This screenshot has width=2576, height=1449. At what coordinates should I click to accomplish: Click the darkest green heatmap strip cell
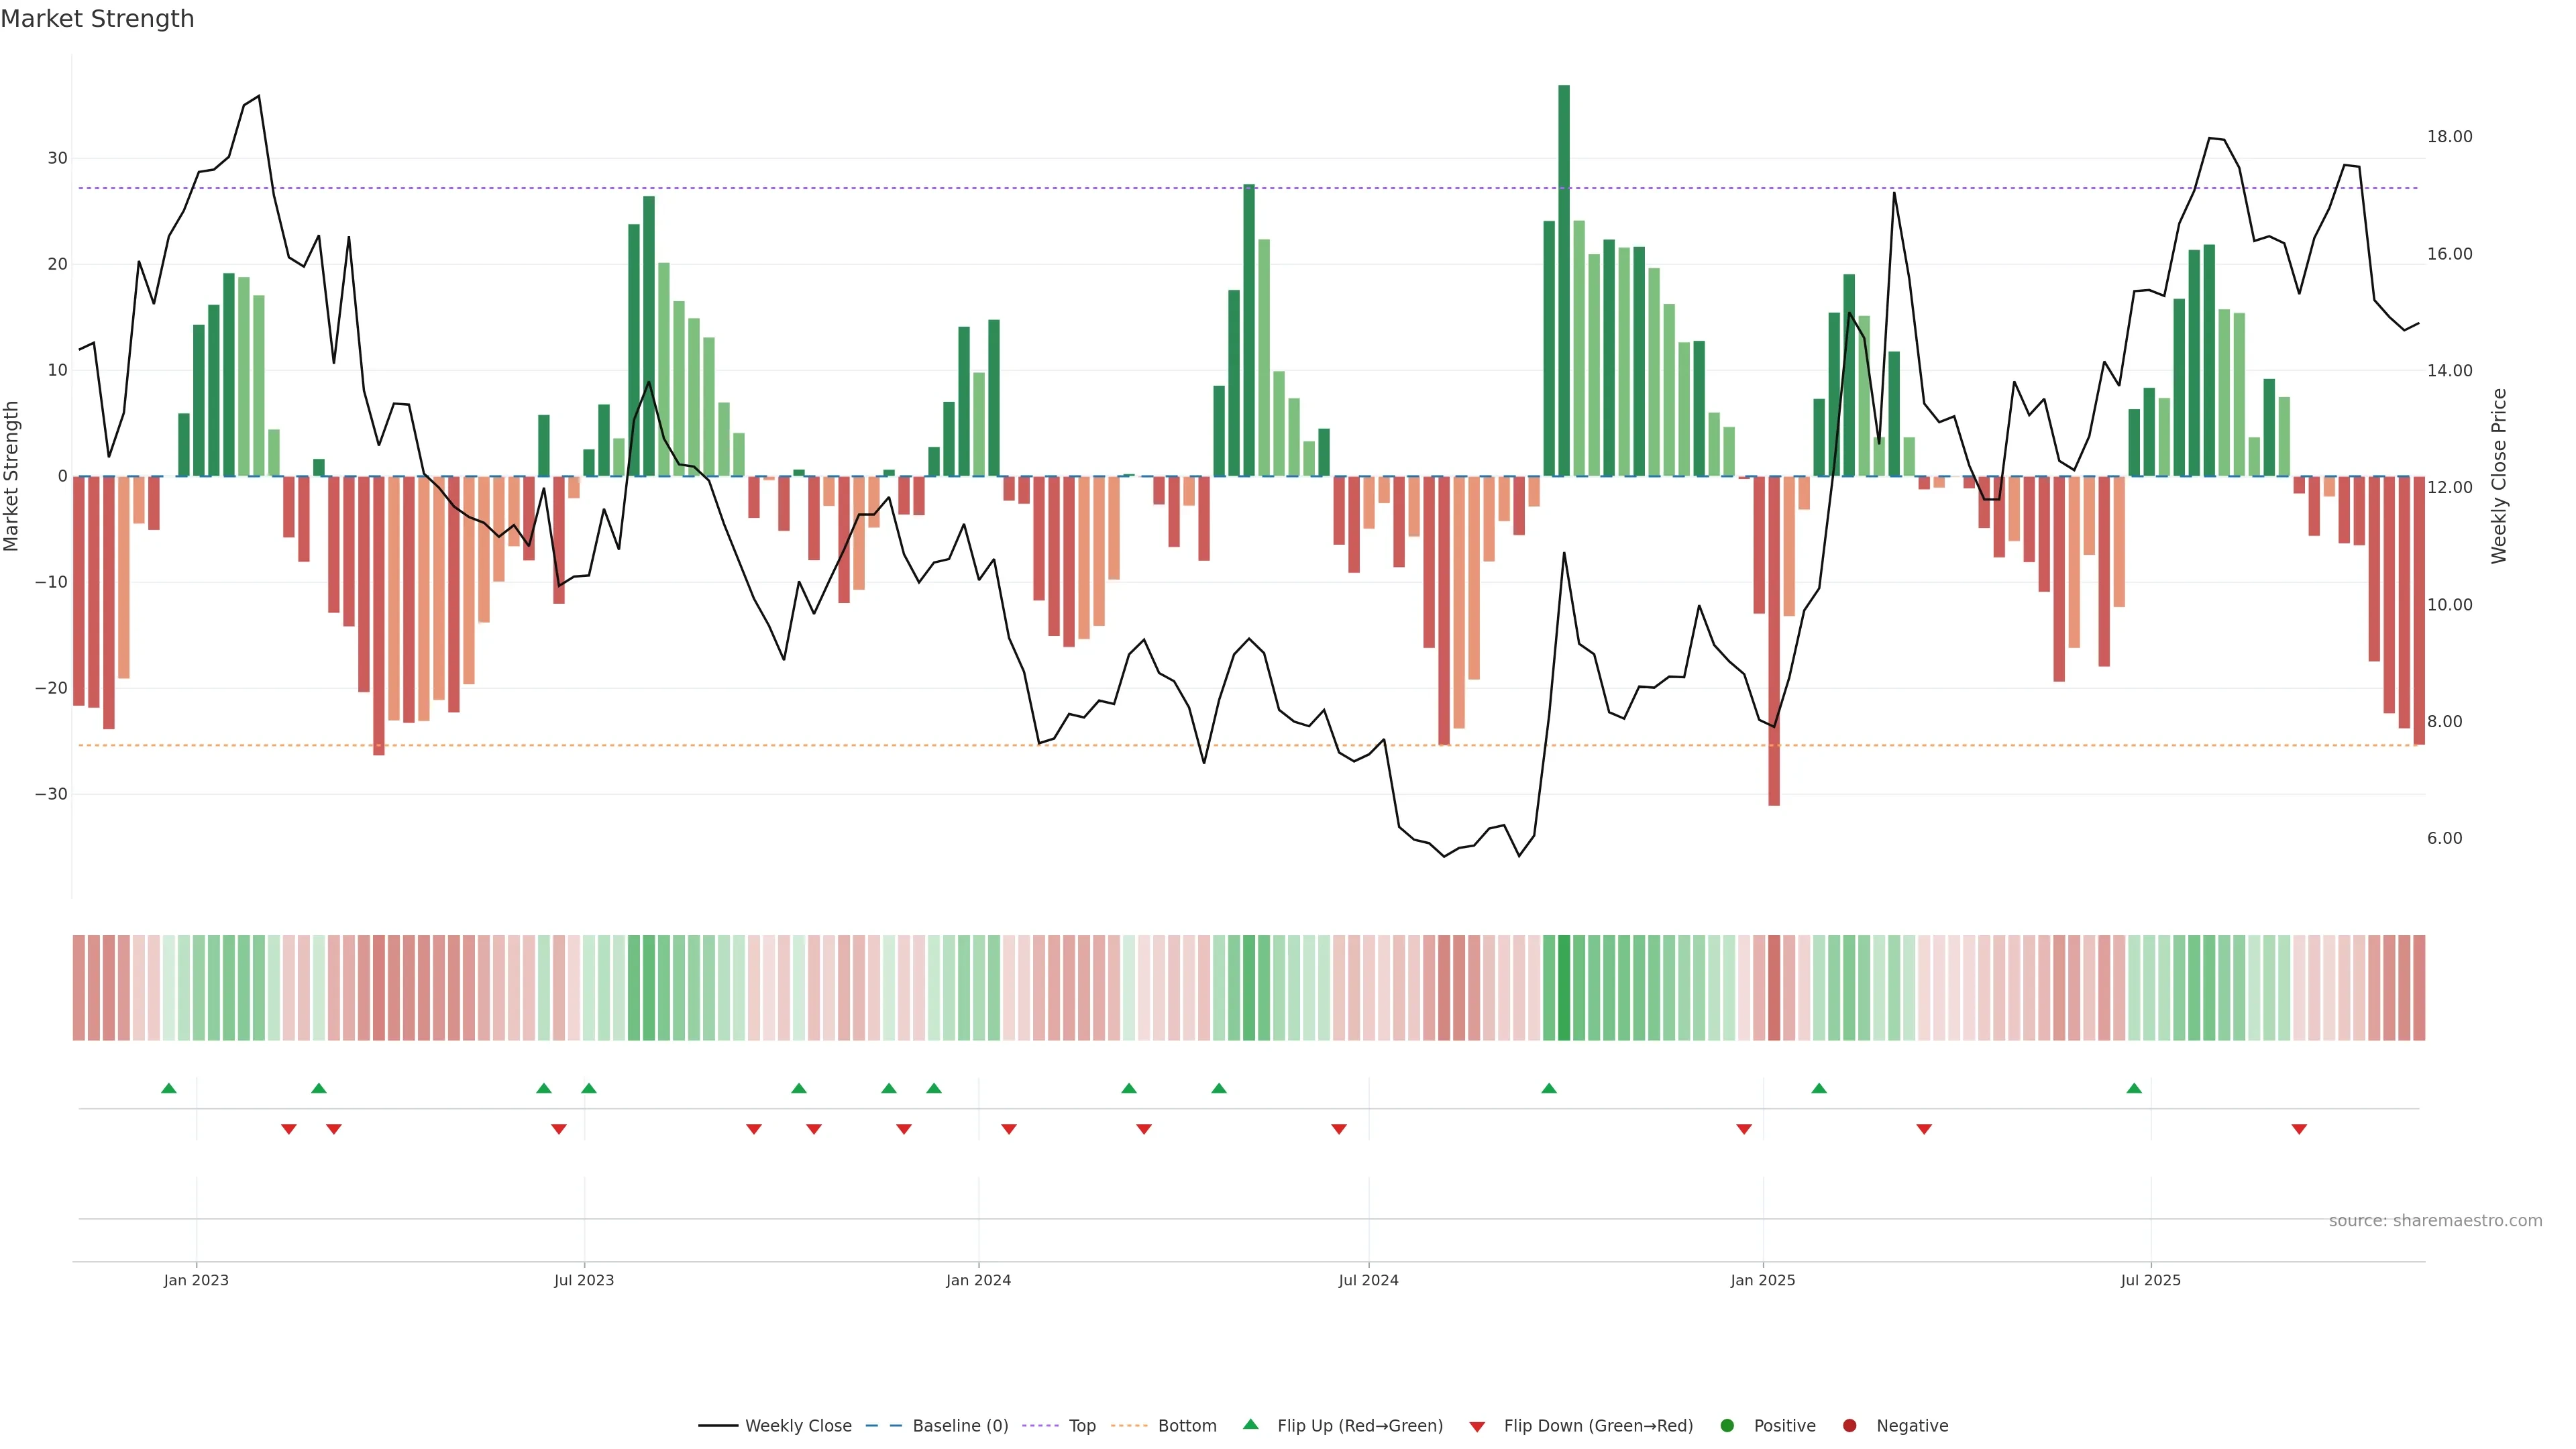click(x=1564, y=988)
